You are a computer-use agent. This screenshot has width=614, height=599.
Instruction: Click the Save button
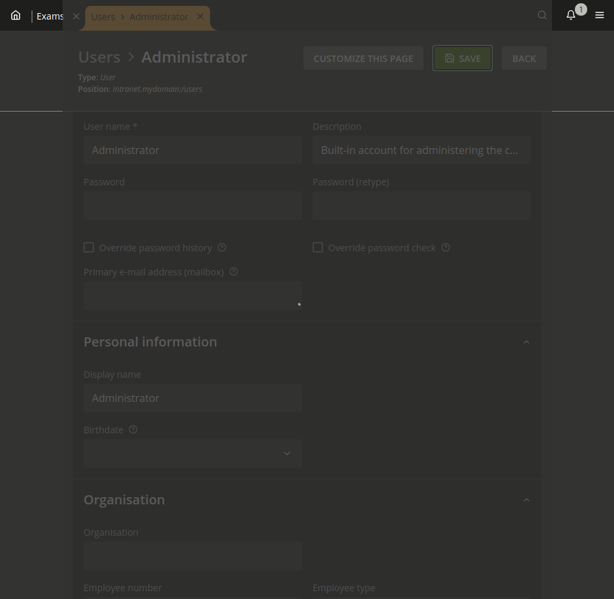click(x=462, y=58)
